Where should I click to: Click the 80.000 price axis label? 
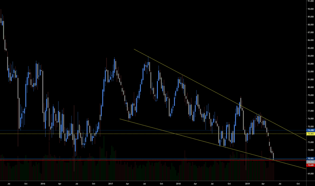(311, 87)
